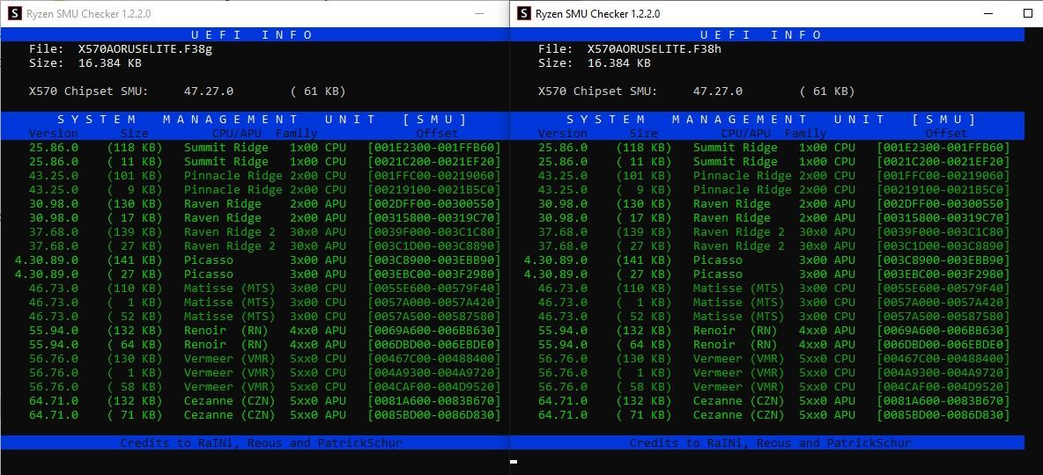Select offset [004CAF00-004D9520] in the F38h window
The image size is (1043, 475).
(943, 387)
